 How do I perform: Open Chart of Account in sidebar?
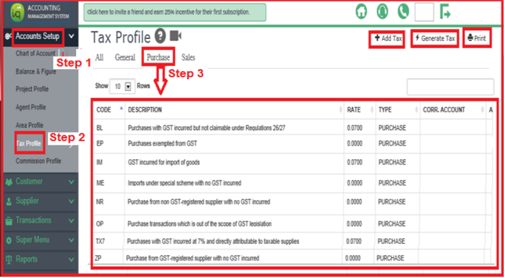[35, 53]
